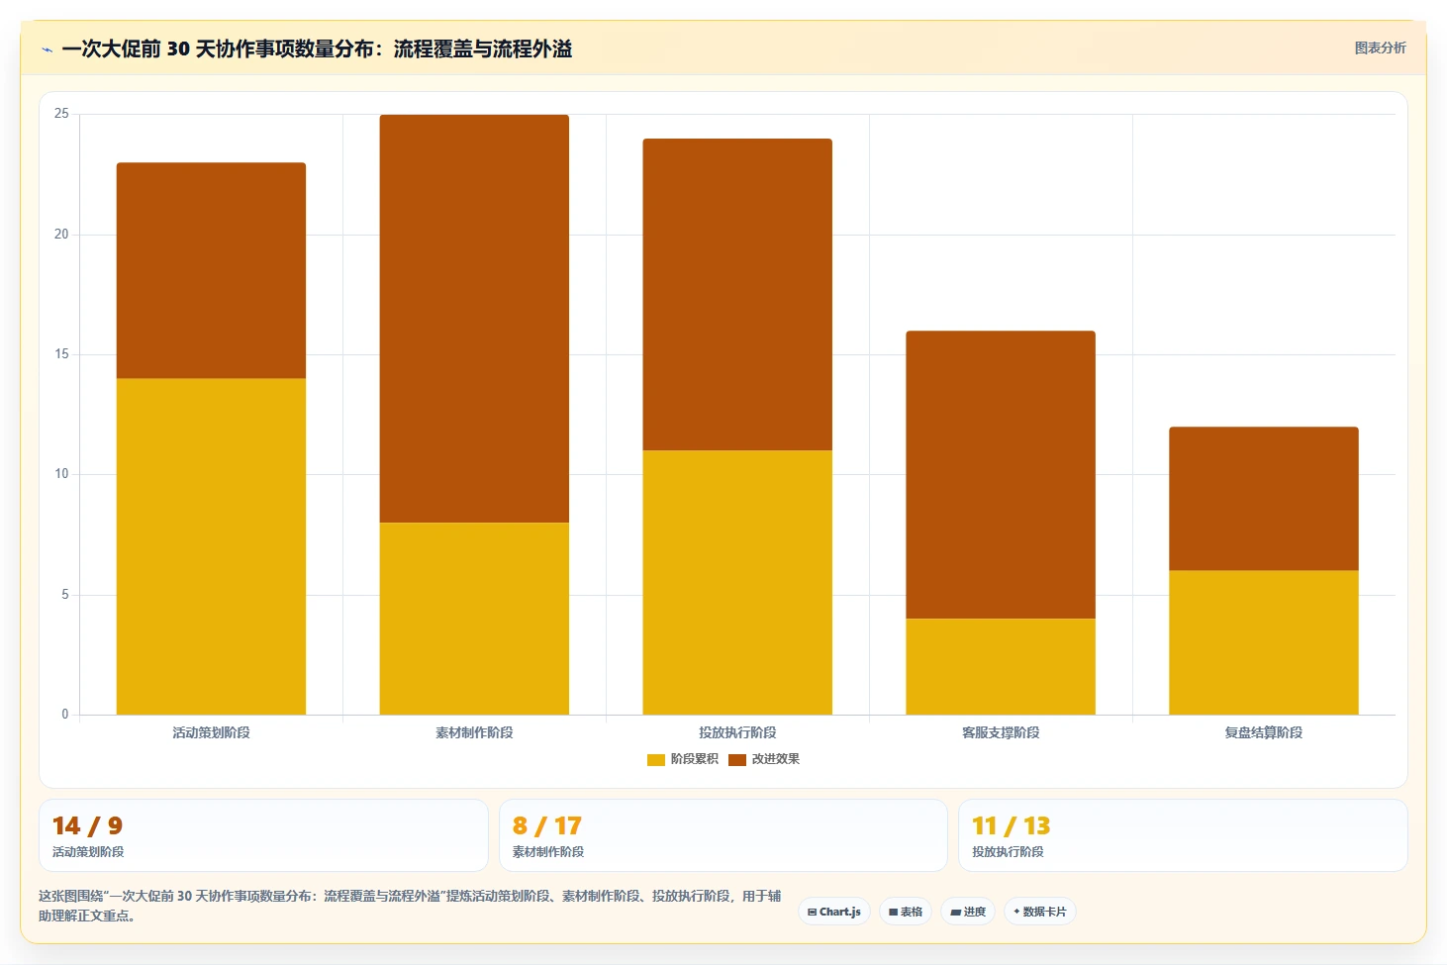Click the y-axis value 10
The height and width of the screenshot is (965, 1447).
[x=61, y=474]
